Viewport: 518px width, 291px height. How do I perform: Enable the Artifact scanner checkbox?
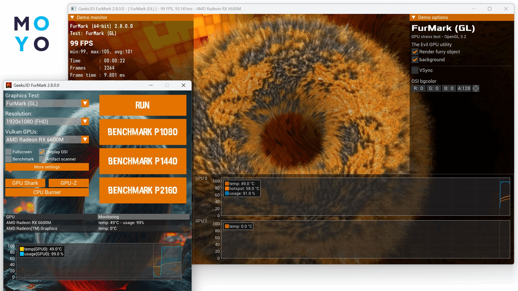click(42, 159)
